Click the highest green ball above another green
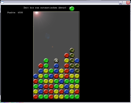The width and height of the screenshot is (131, 103). 46,61
